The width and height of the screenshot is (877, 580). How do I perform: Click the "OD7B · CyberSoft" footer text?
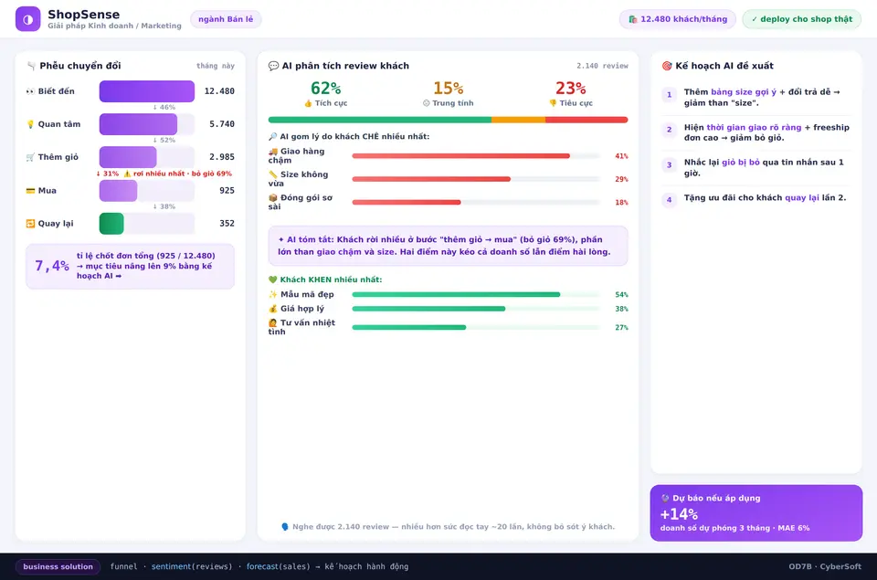pos(825,566)
